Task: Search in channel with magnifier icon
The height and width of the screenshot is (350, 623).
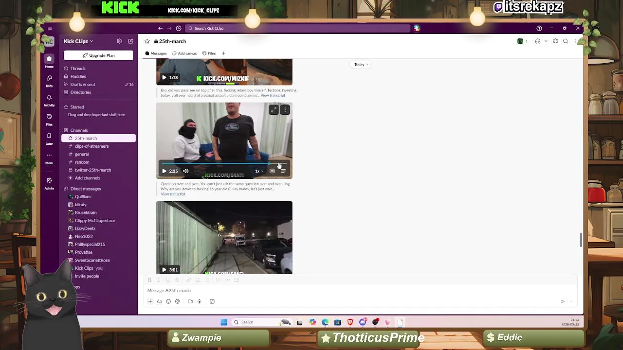Action: pos(566,41)
